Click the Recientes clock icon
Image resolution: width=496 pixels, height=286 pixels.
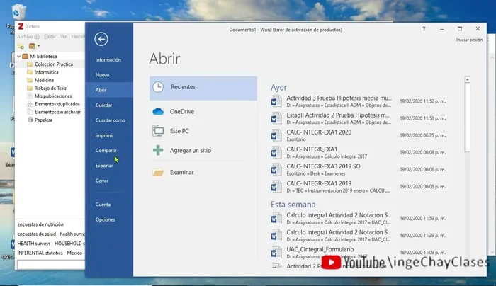[157, 87]
